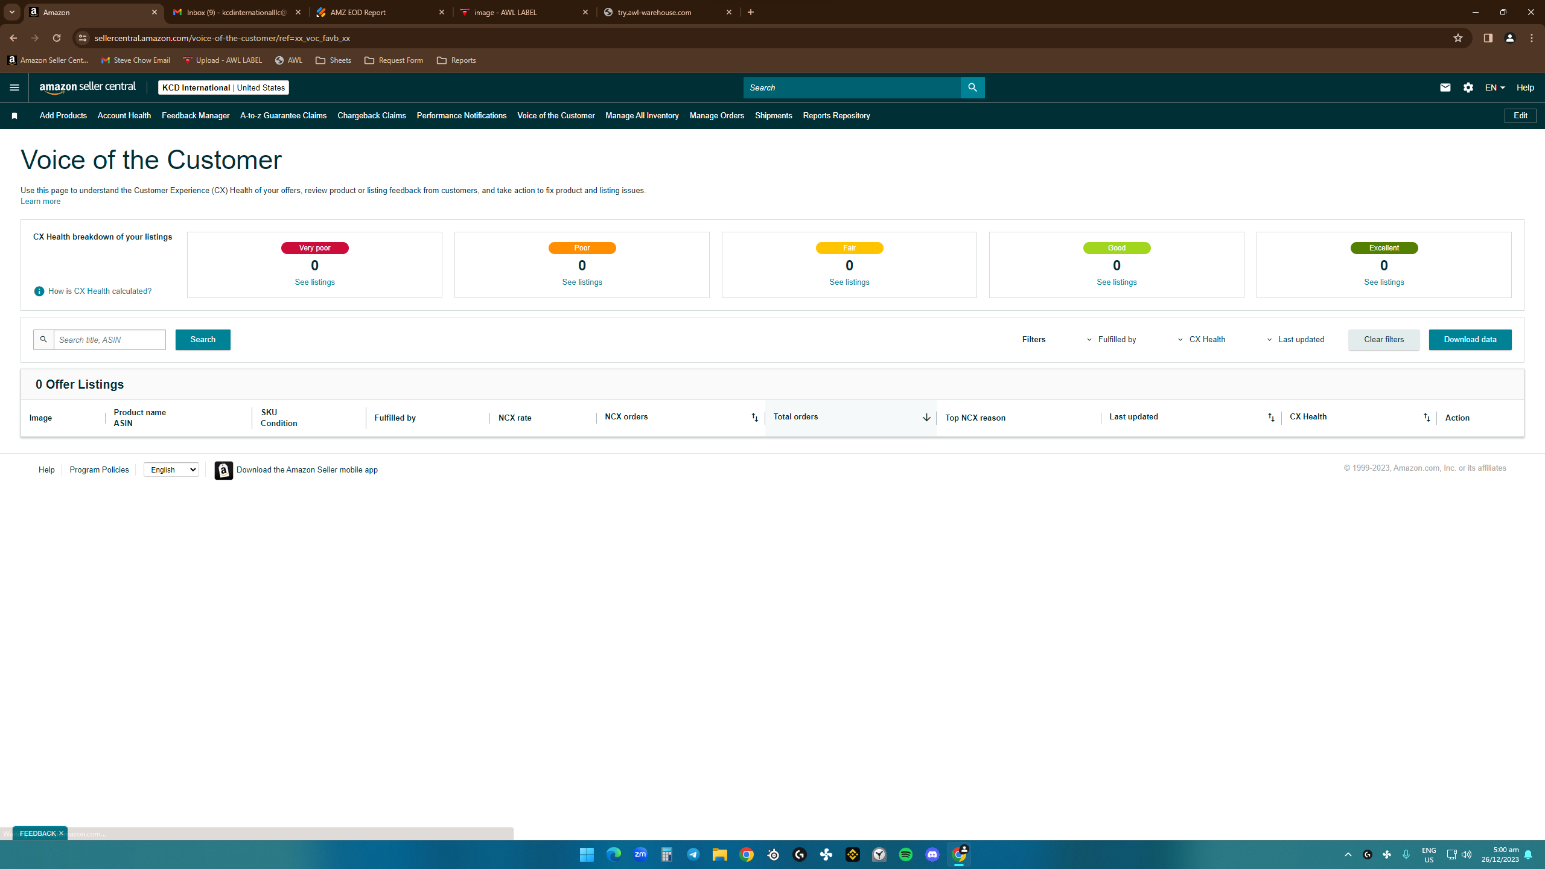This screenshot has height=869, width=1545.
Task: Go to A-to-z Guarantee Claims
Action: [x=283, y=116]
